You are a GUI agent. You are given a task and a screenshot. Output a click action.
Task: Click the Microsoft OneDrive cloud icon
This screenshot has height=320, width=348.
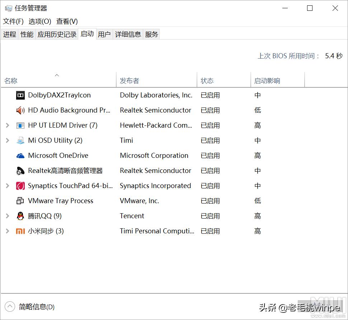tap(20, 156)
